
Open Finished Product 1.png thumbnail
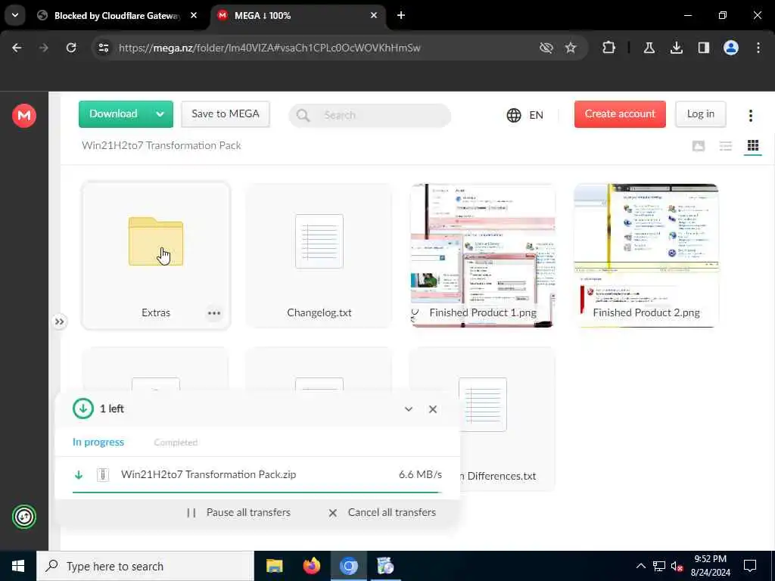pos(483,256)
